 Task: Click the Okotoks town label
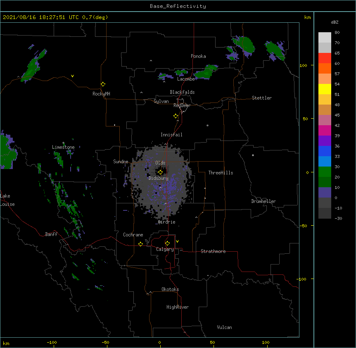coord(170,289)
